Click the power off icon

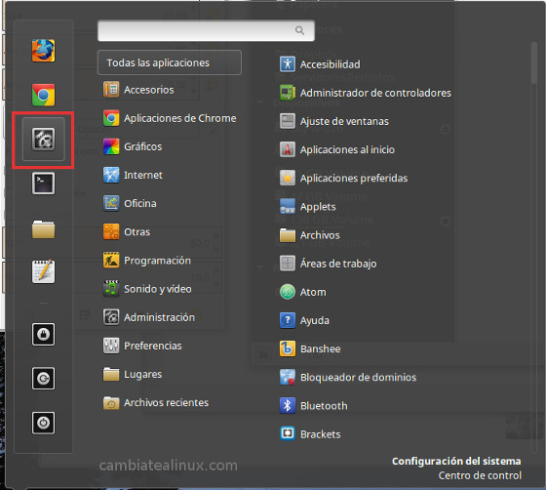(43, 423)
